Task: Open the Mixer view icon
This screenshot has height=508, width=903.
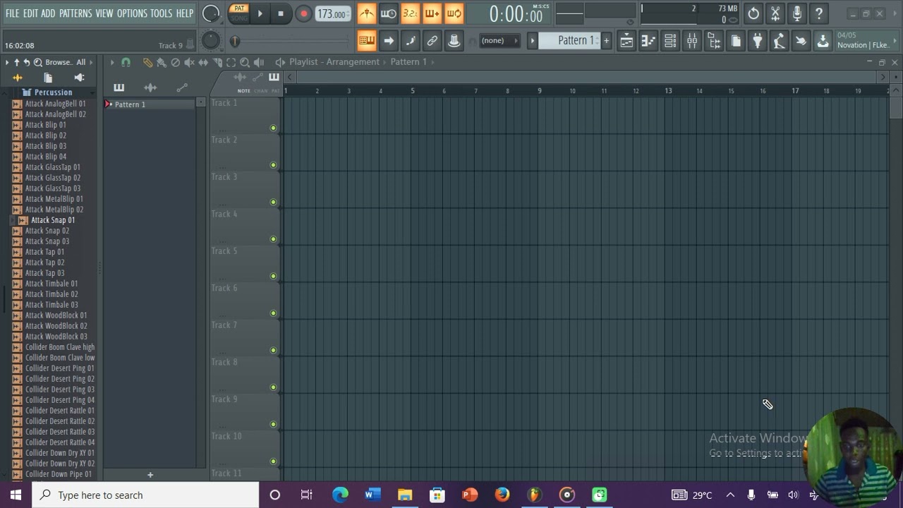Action: point(692,41)
